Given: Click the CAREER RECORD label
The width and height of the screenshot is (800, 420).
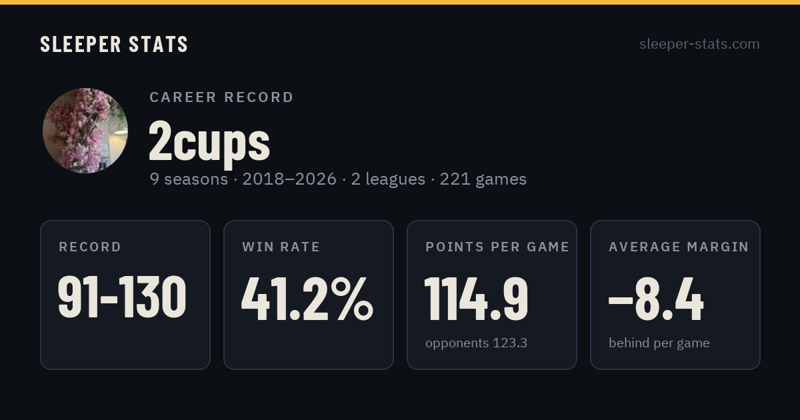Looking at the screenshot, I should tap(221, 97).
